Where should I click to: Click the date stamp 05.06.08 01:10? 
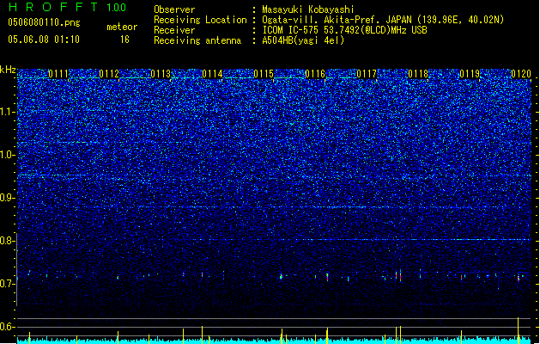point(44,40)
